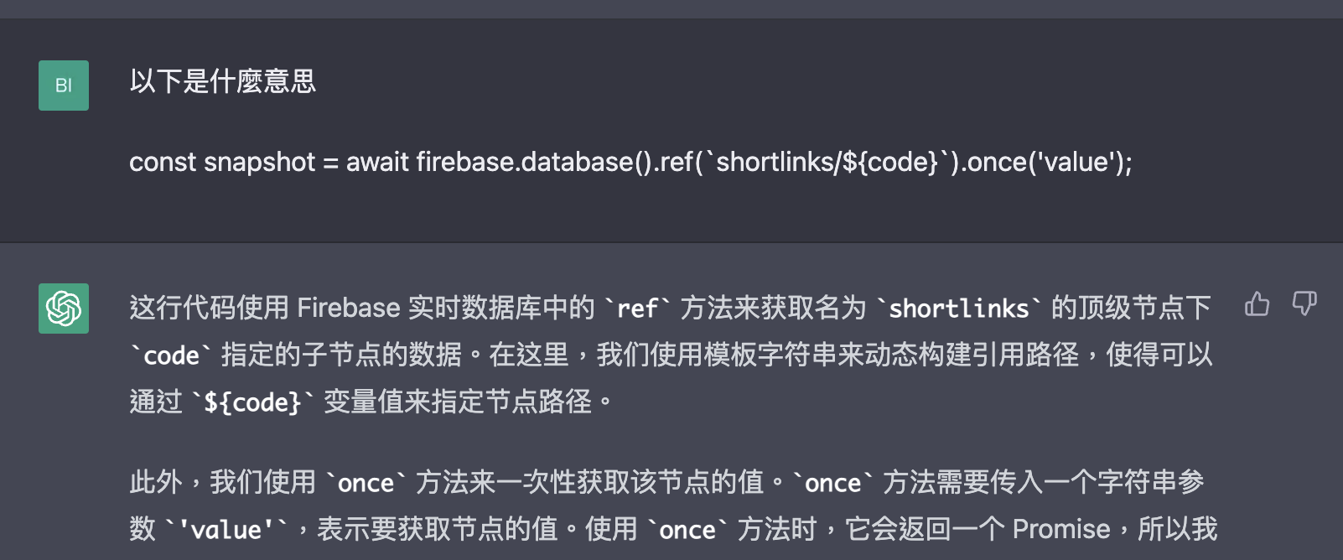
Task: Click the word Firebase in the response
Action: 348,309
